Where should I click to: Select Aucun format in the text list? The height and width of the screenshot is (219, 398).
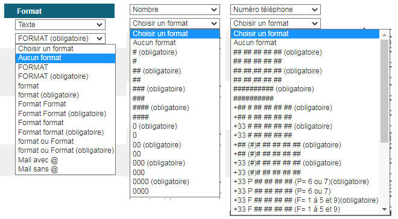pos(66,58)
